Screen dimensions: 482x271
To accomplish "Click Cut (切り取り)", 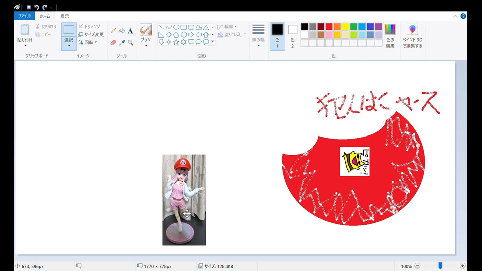I will point(46,27).
